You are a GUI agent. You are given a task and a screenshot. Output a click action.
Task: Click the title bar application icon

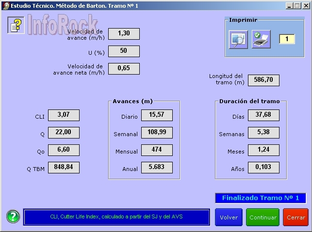point(5,5)
